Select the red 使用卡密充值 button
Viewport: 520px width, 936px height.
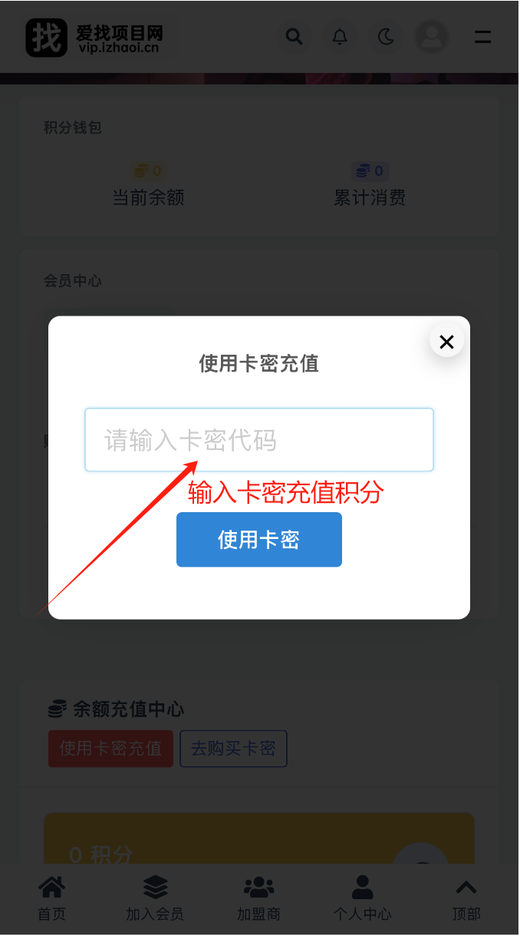[110, 749]
